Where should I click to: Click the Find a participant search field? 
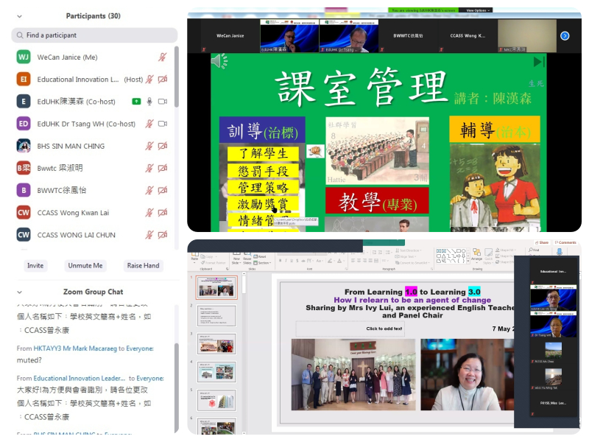pos(94,35)
